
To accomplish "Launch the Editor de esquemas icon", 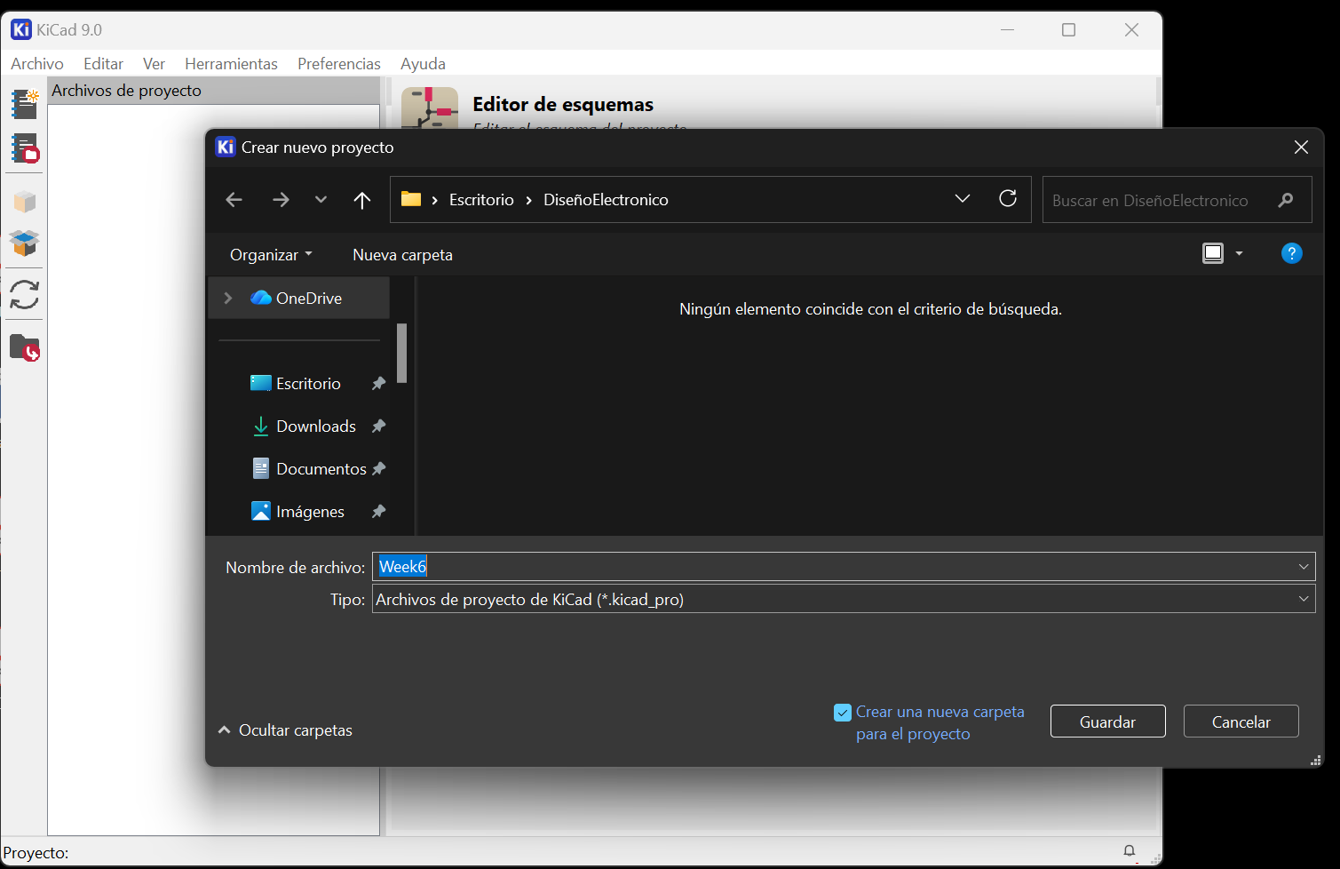I will pyautogui.click(x=430, y=108).
